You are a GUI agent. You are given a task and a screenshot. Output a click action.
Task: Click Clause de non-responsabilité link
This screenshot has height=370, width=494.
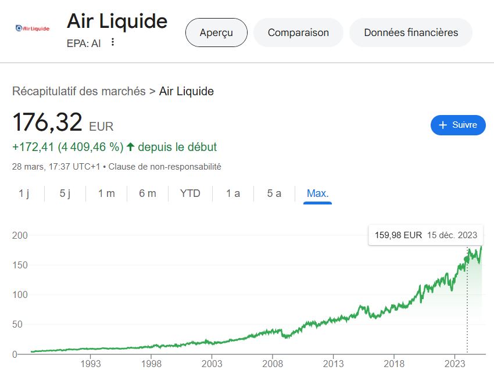click(164, 167)
